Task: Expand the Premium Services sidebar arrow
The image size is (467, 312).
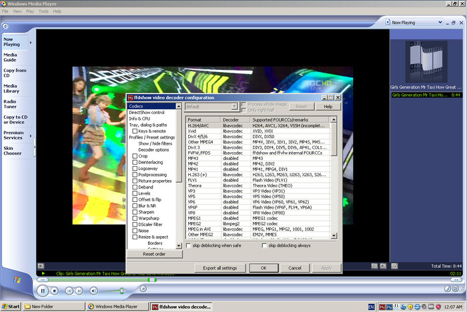Action: [31, 136]
